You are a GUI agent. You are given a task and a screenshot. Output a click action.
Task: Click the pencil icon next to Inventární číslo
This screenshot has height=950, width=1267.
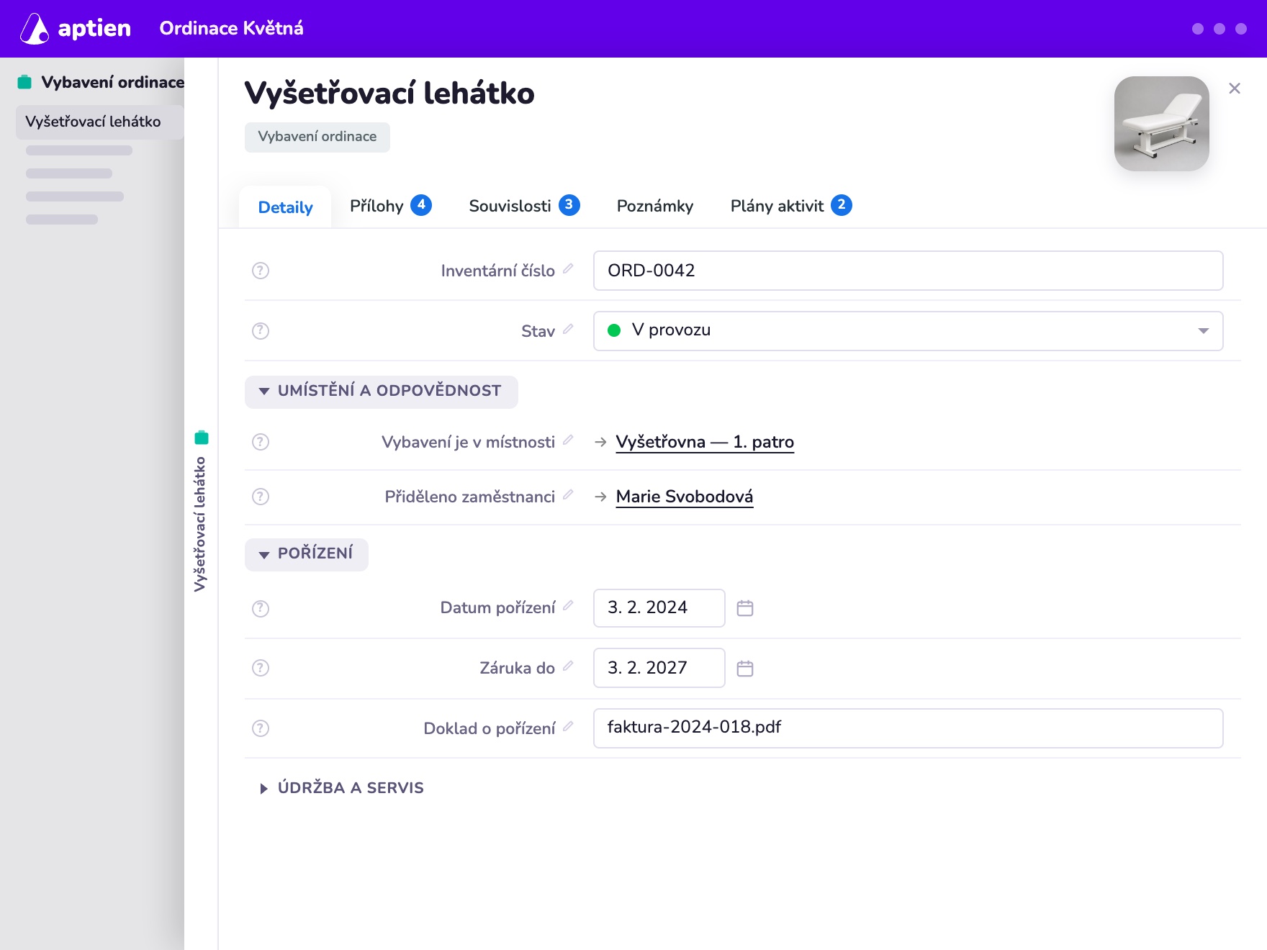click(568, 268)
